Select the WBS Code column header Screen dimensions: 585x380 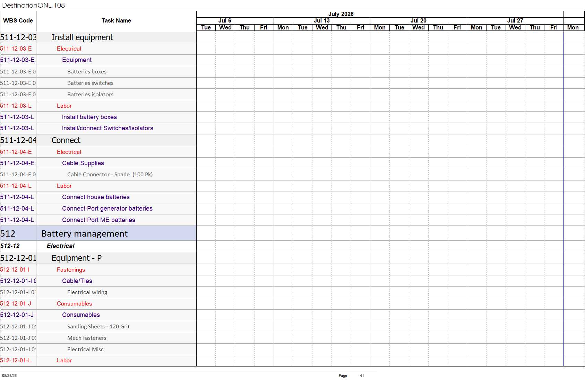(18, 21)
